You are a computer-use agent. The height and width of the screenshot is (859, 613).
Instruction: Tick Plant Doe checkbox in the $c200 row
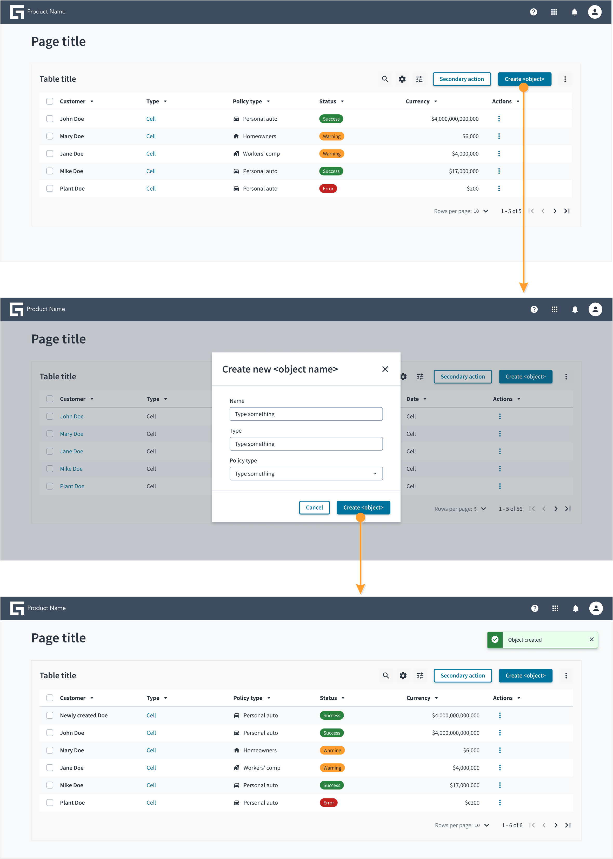click(x=50, y=803)
